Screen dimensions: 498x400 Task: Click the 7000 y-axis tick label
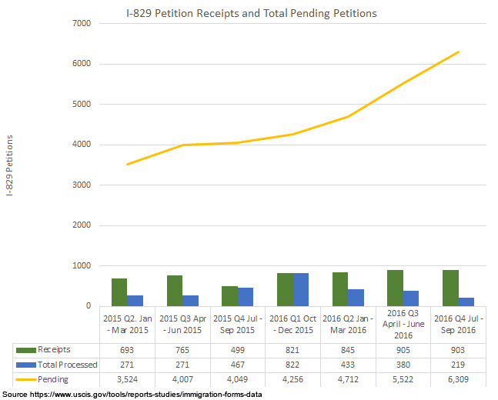[x=80, y=24]
